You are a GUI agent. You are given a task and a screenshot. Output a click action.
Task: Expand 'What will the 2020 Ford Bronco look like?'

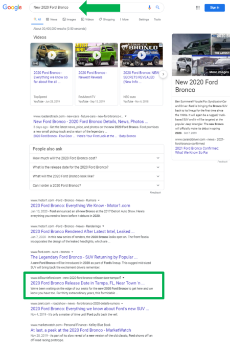pos(97,176)
